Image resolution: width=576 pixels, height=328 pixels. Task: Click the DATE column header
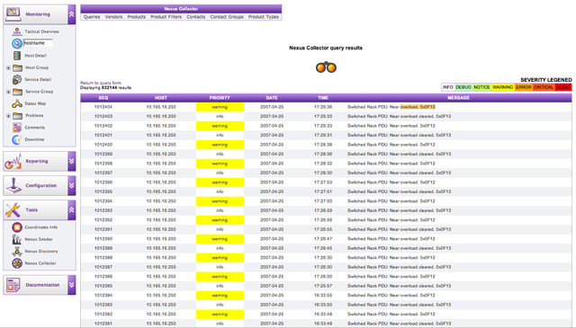[272, 98]
